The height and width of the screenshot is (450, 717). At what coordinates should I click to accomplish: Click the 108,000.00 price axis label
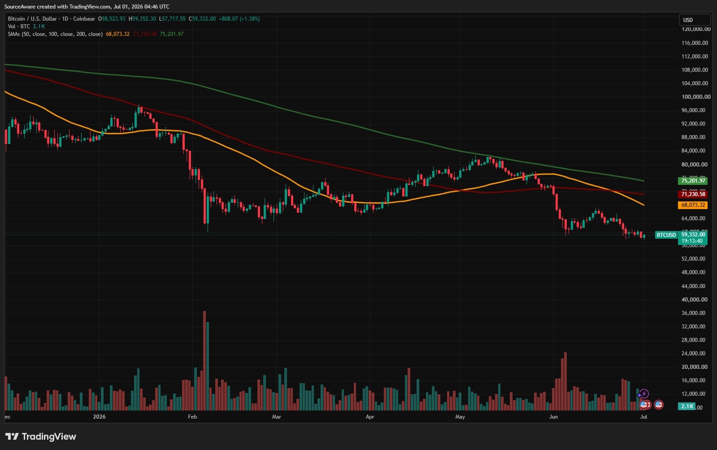695,70
